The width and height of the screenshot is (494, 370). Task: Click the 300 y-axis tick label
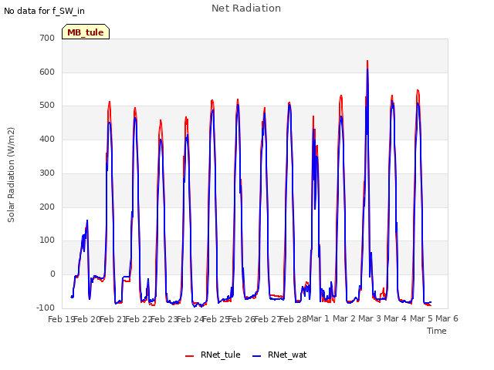tap(47, 173)
